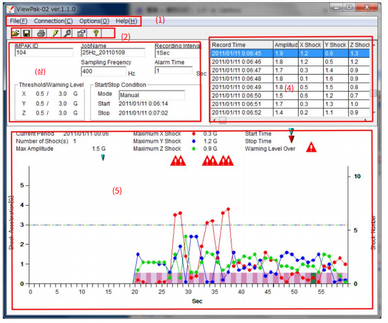Click the Warning Level Over legend triangle
This screenshot has height=323, width=388.
[x=311, y=148]
